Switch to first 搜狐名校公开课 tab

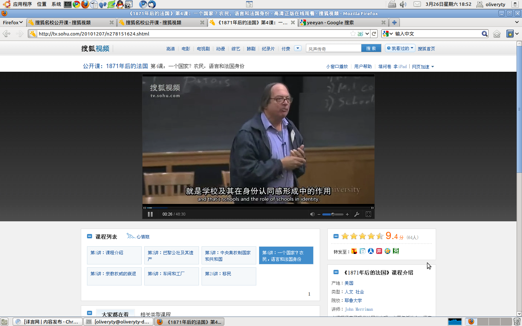(71, 22)
